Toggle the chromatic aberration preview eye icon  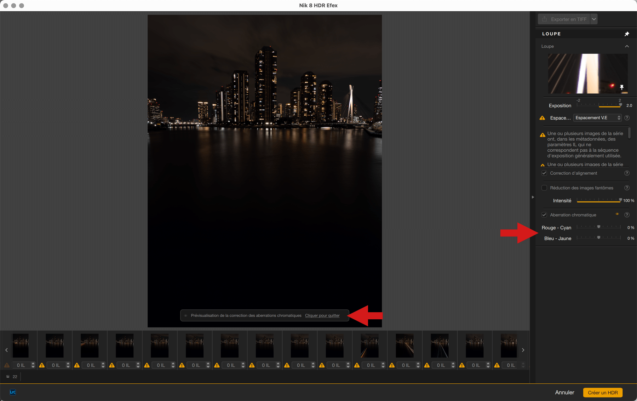[617, 214]
